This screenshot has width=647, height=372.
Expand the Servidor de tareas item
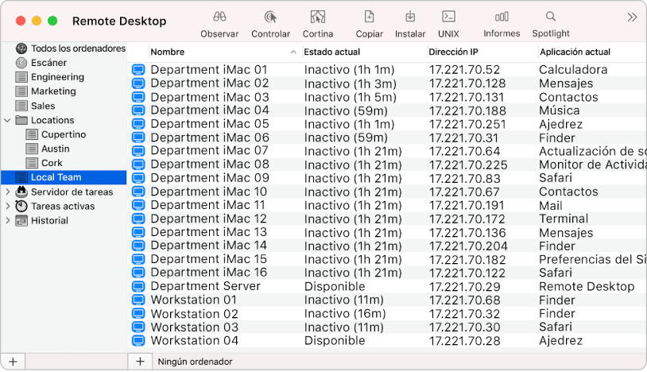click(x=7, y=192)
